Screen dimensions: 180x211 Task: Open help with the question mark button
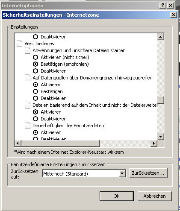(x=162, y=6)
